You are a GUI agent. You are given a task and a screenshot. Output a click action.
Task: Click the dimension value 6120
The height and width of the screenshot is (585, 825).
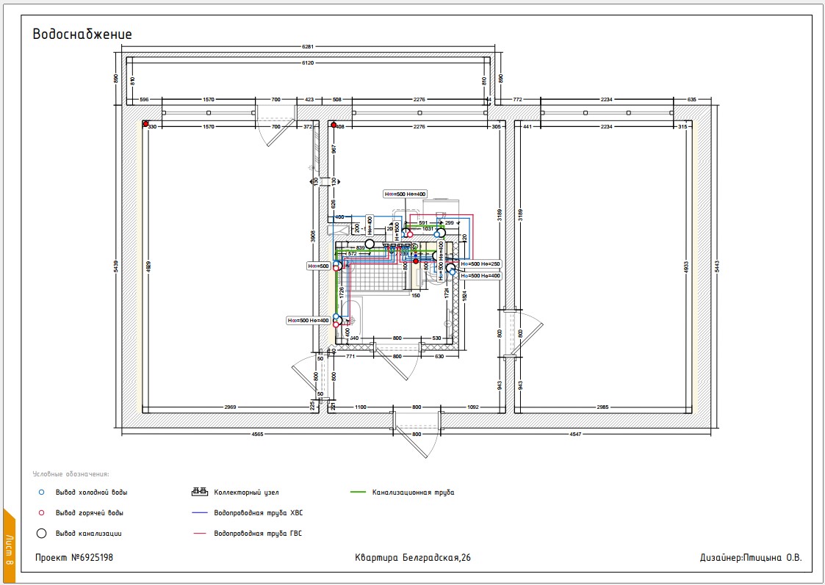[308, 63]
